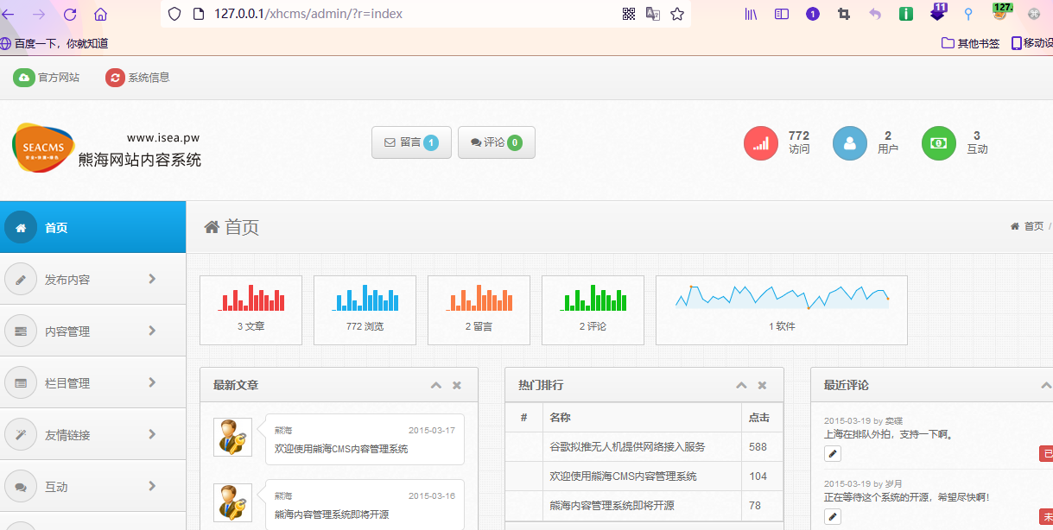
Task: Open the 2 留言 stats card
Action: click(x=479, y=310)
